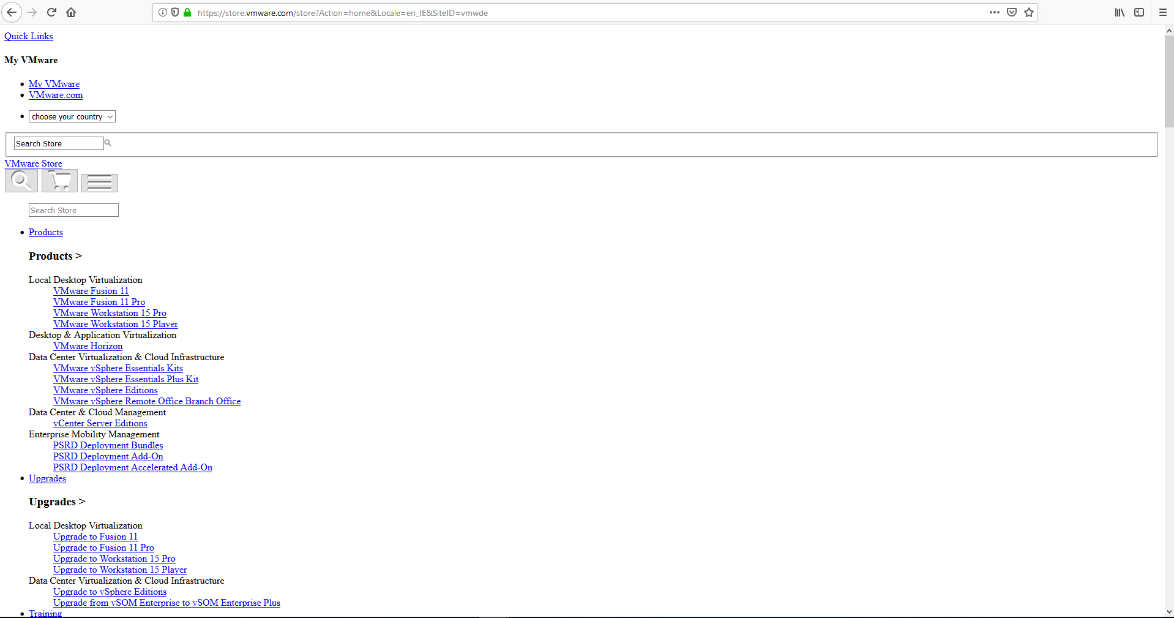This screenshot has height=618, width=1174.
Task: Open the page actions ellipsis menu
Action: point(995,12)
